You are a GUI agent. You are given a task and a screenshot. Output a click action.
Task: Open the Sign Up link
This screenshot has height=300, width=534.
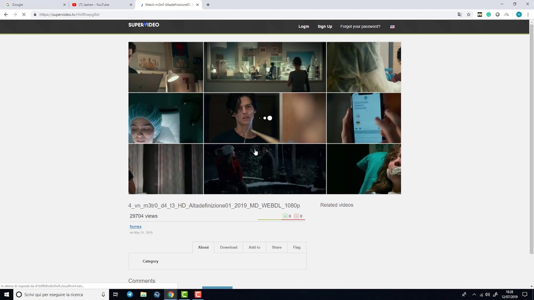coord(325,27)
